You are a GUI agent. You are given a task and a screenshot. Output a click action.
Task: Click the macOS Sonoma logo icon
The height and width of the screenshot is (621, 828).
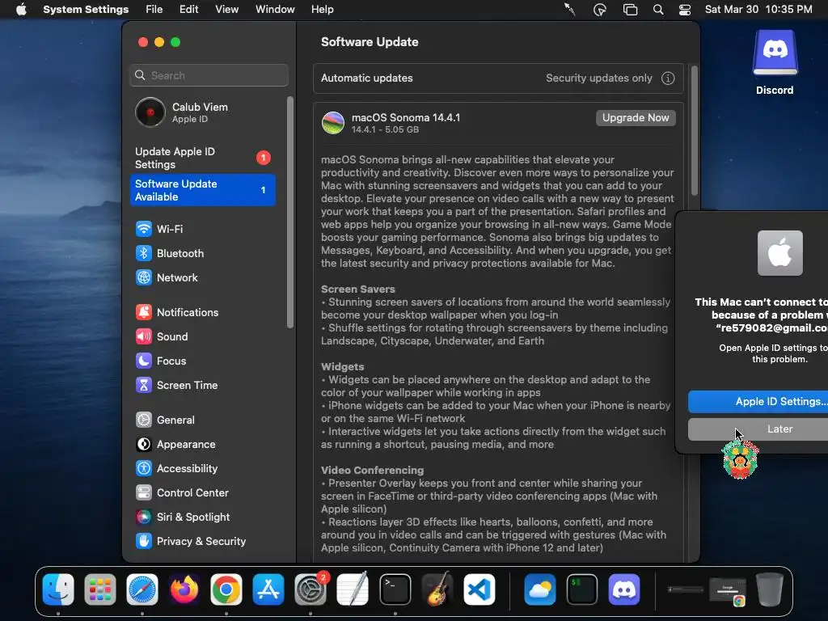point(333,123)
